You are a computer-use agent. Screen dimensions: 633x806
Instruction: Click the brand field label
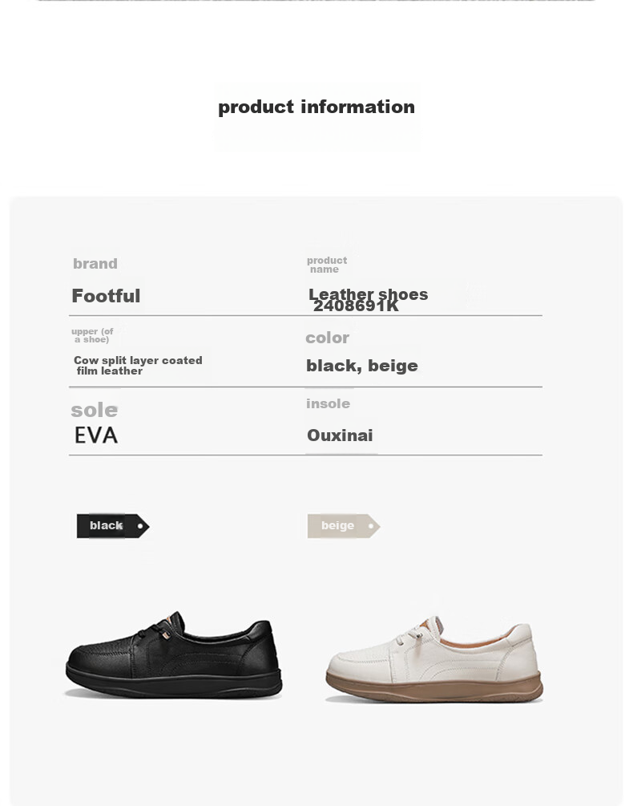(95, 263)
